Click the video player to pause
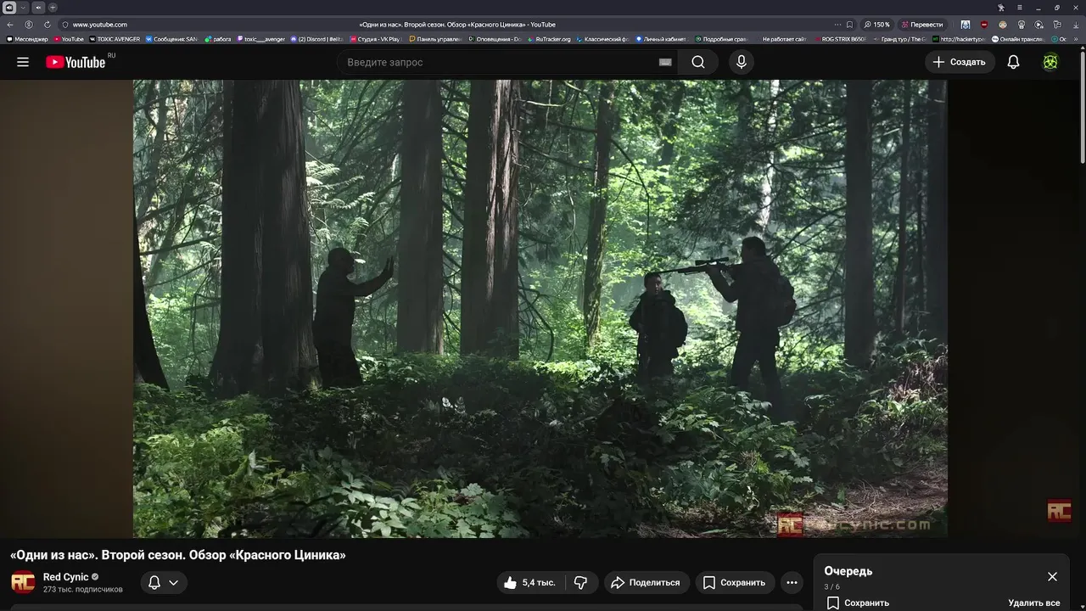This screenshot has width=1086, height=611. tap(540, 309)
